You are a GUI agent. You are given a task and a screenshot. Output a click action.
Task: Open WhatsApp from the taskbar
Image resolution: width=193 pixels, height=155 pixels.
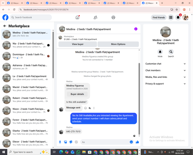(x=78, y=152)
